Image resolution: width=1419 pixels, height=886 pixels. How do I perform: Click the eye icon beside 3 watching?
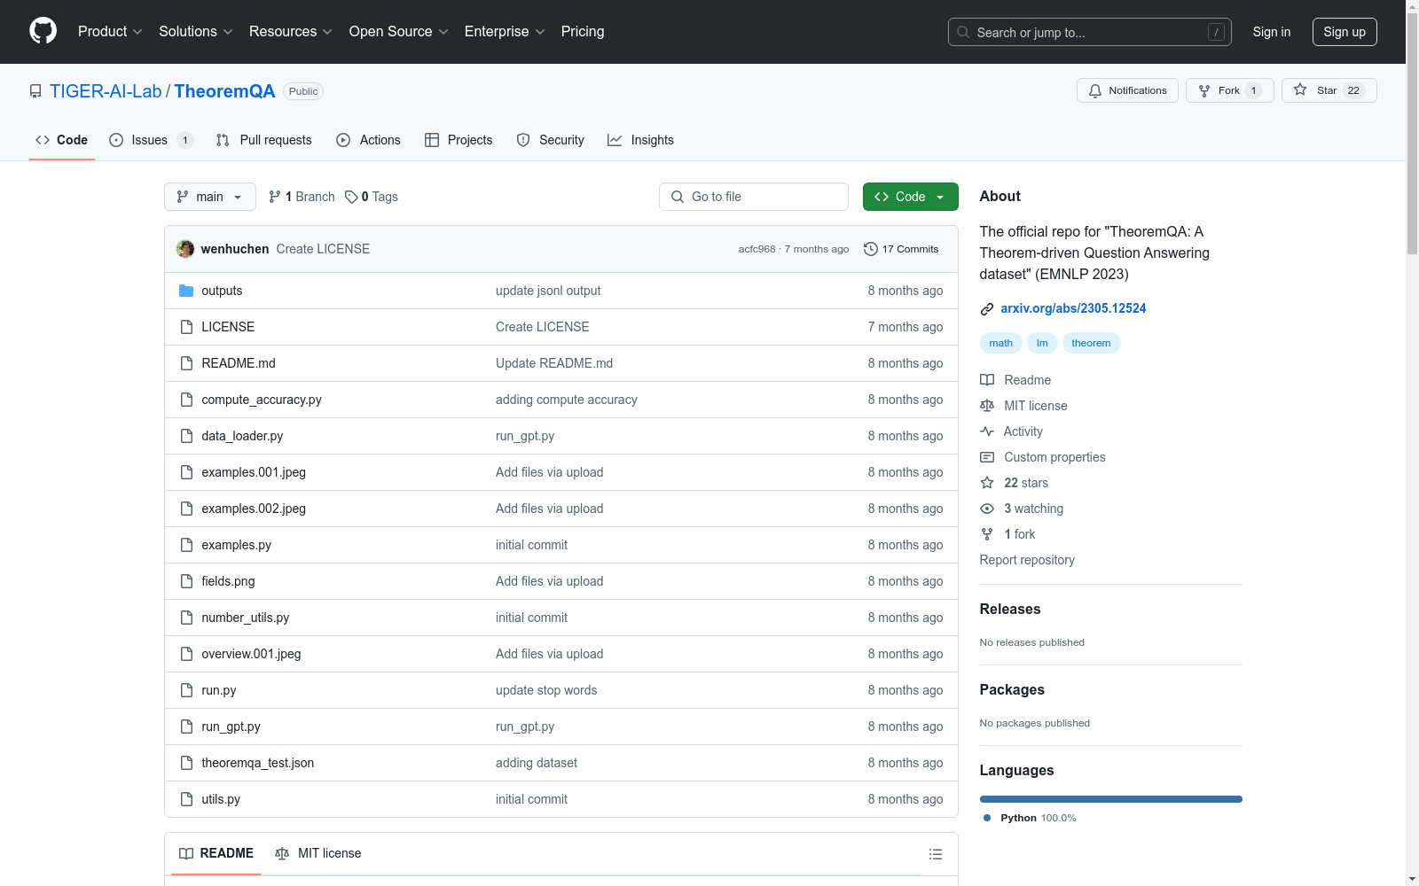pos(987,509)
